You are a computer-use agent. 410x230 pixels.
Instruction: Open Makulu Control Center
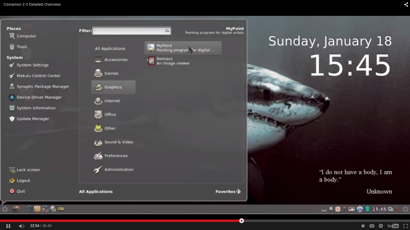click(x=38, y=76)
